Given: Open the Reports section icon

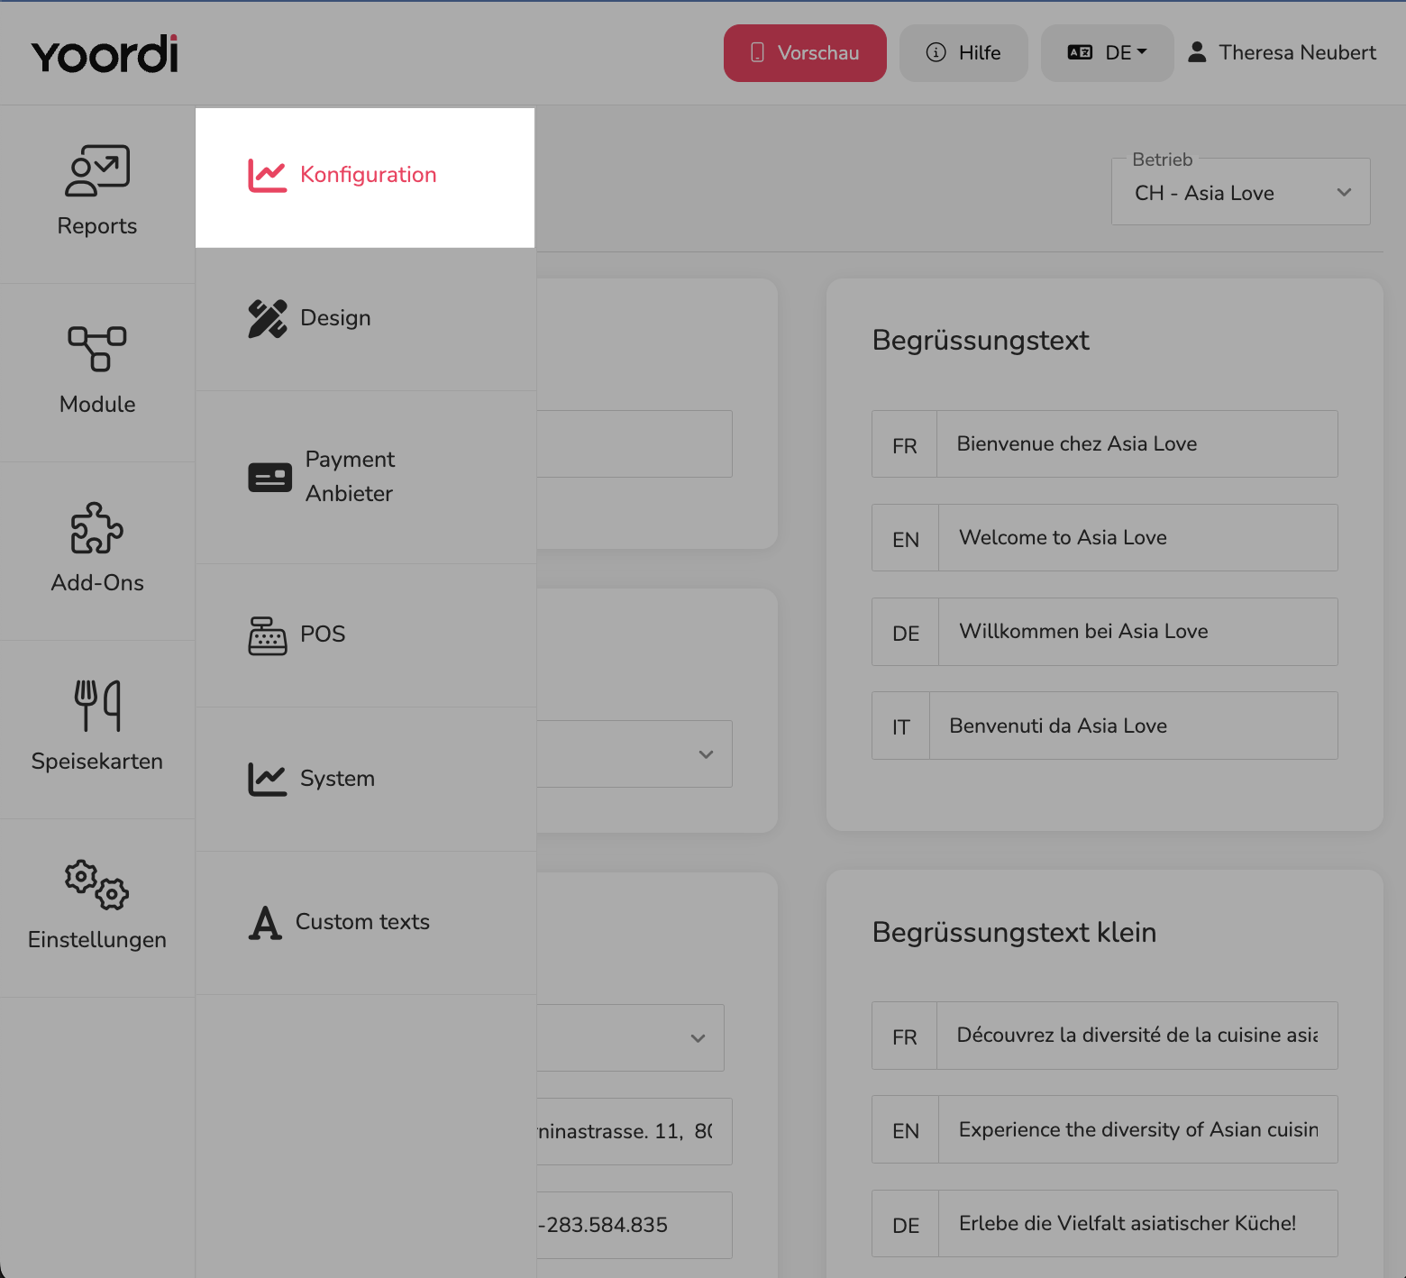Looking at the screenshot, I should tap(97, 170).
